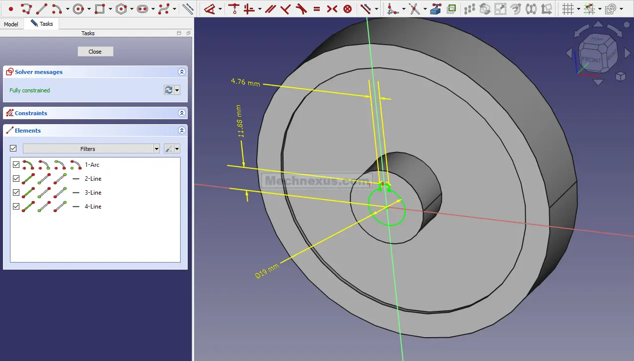Collapse the Elements section
This screenshot has height=361, width=634.
pyautogui.click(x=182, y=131)
